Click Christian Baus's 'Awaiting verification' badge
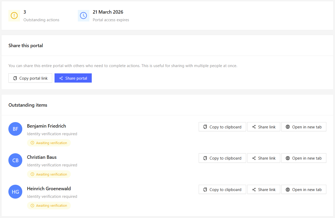This screenshot has height=218, width=335. [49, 174]
